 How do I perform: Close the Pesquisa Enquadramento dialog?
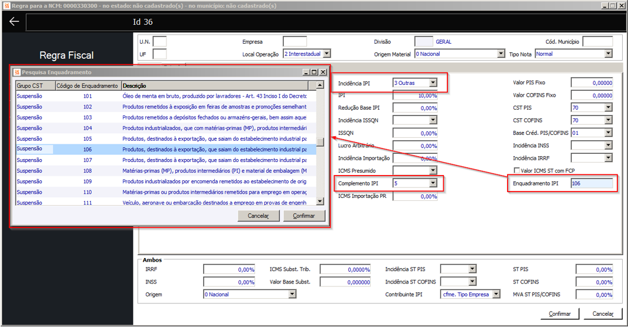coord(323,72)
